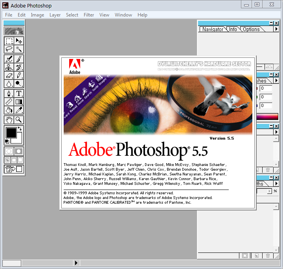Screen dimensions: 283x269
Task: Select the History Brush tool
Action: point(19,67)
